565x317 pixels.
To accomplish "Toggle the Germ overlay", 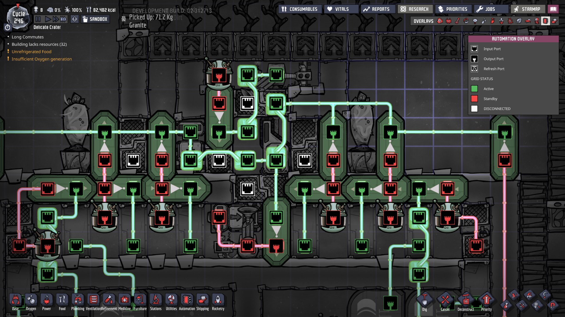I will coord(510,21).
